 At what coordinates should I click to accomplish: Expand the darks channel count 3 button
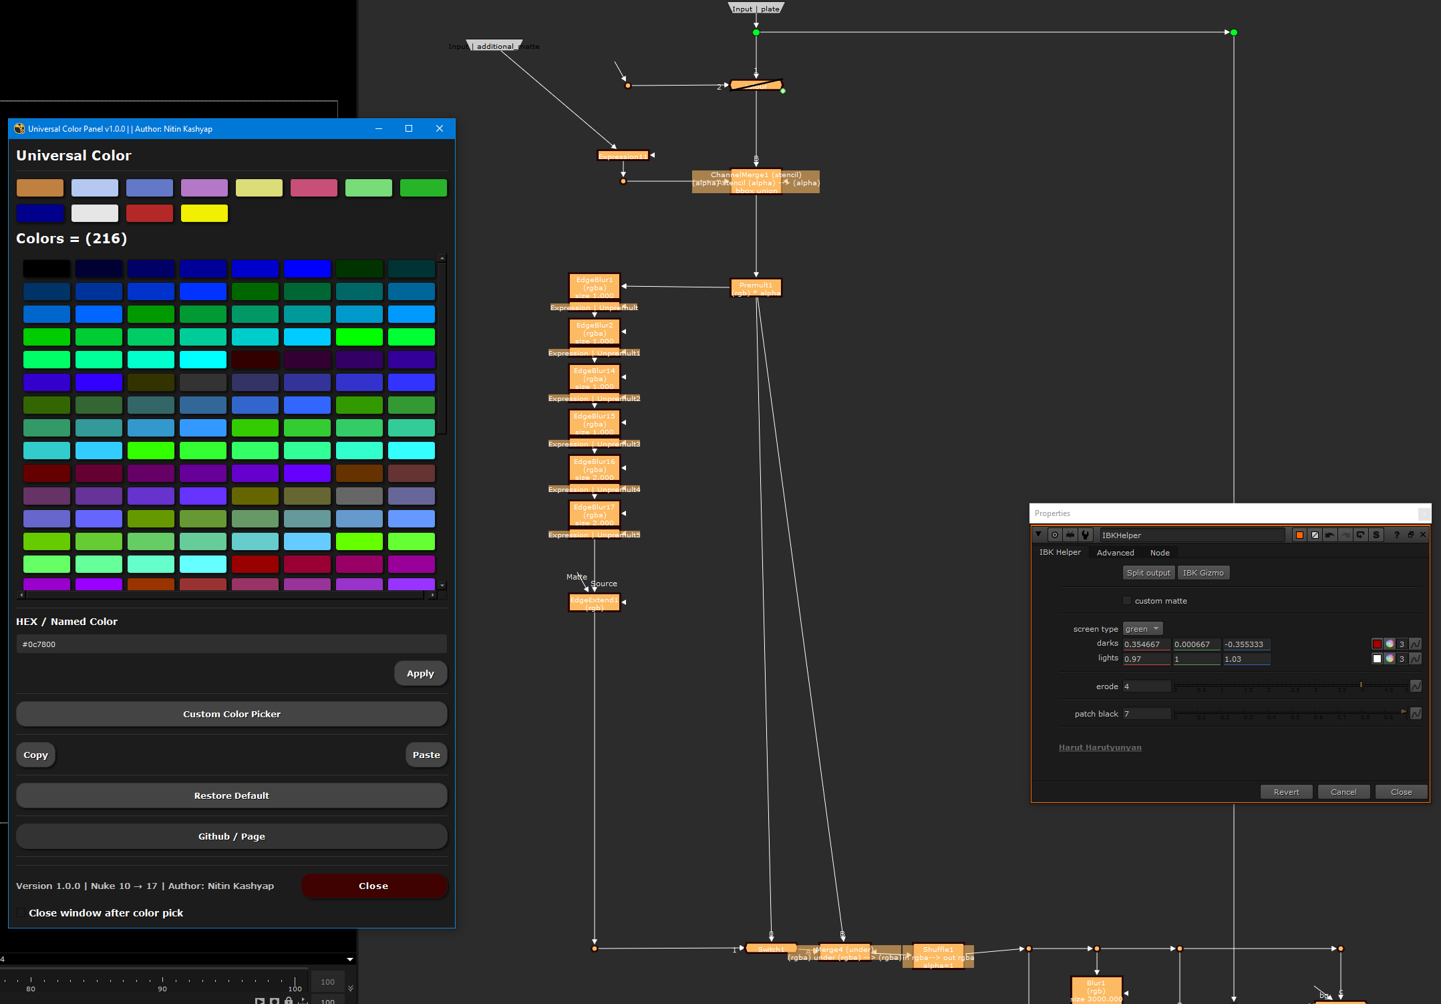tap(1402, 644)
